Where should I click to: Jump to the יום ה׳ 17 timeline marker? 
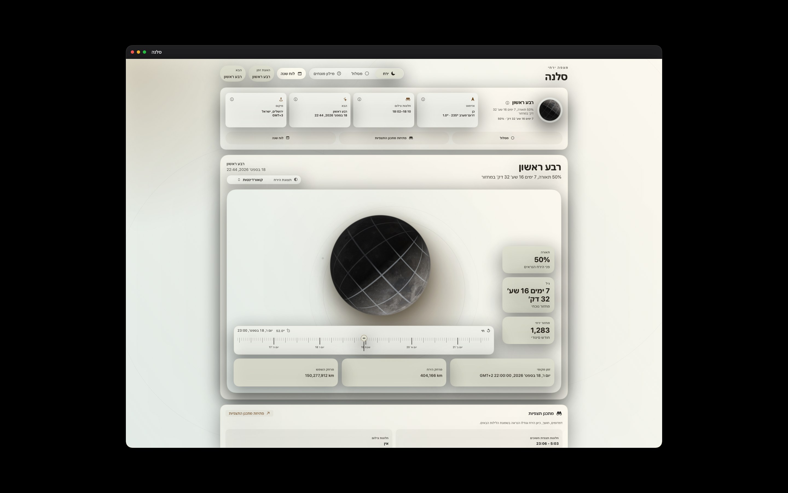[x=274, y=347]
